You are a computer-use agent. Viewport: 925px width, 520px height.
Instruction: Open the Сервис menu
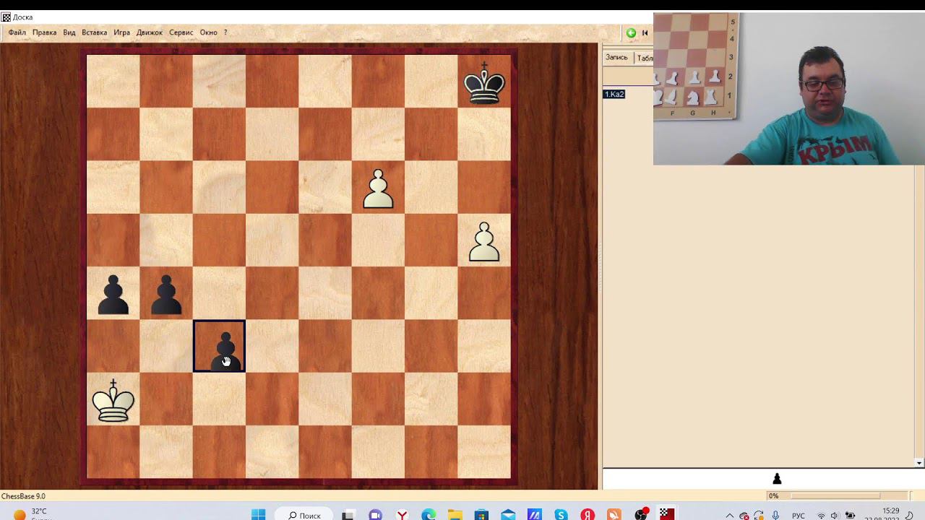(181, 32)
